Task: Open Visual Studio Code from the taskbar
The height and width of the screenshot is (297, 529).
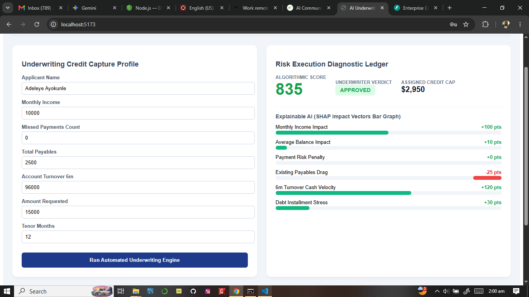Action: coord(265,291)
